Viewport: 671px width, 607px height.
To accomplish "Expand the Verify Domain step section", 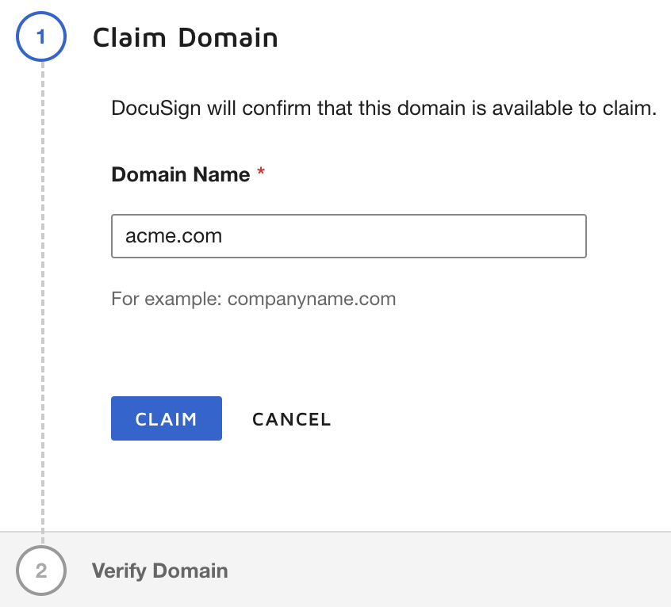I will [160, 570].
